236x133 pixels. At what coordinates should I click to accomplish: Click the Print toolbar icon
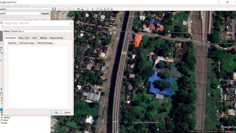pos(101,9)
